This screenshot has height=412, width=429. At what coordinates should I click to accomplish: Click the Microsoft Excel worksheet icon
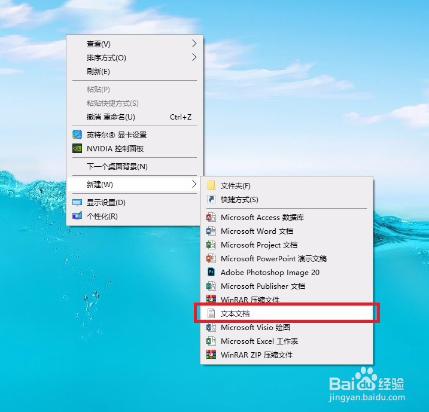(211, 341)
